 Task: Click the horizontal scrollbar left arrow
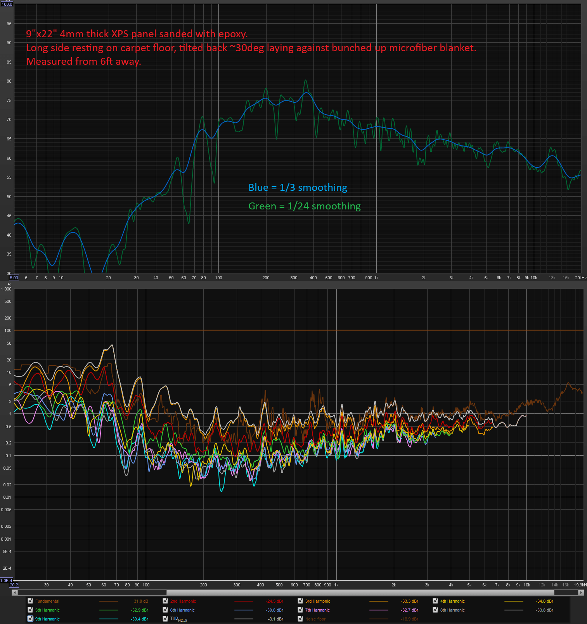[x=14, y=593]
